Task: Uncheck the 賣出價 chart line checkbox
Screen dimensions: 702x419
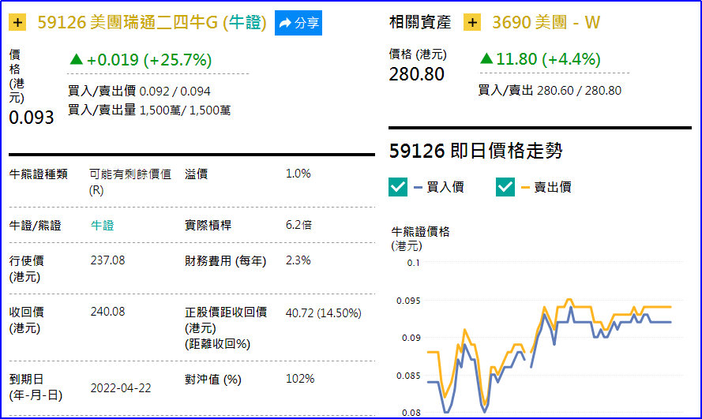Action: point(505,187)
